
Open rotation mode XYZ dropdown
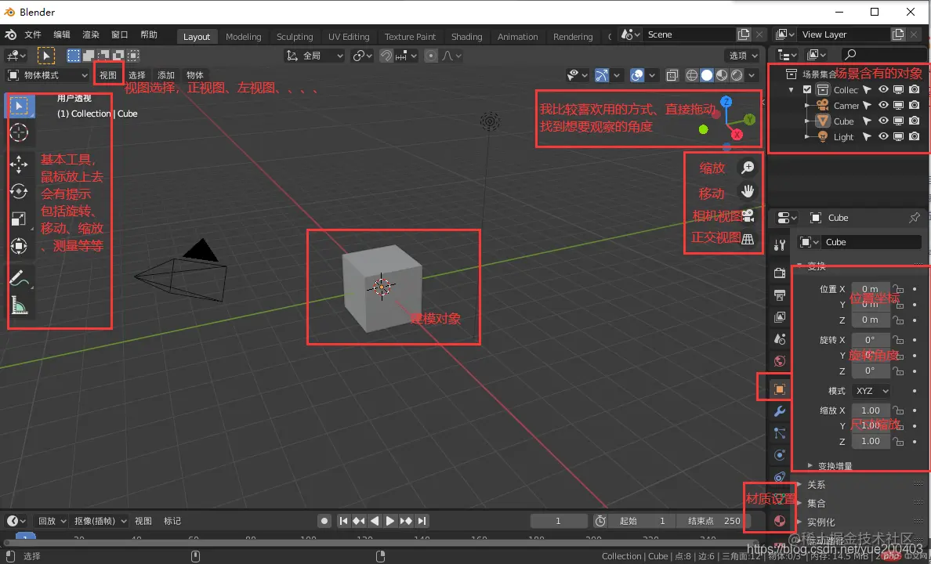click(x=871, y=391)
